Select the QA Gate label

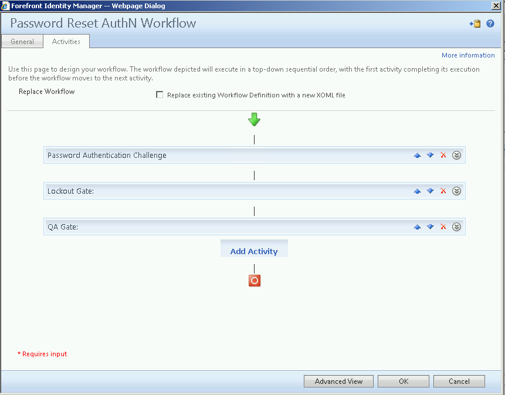tap(63, 227)
